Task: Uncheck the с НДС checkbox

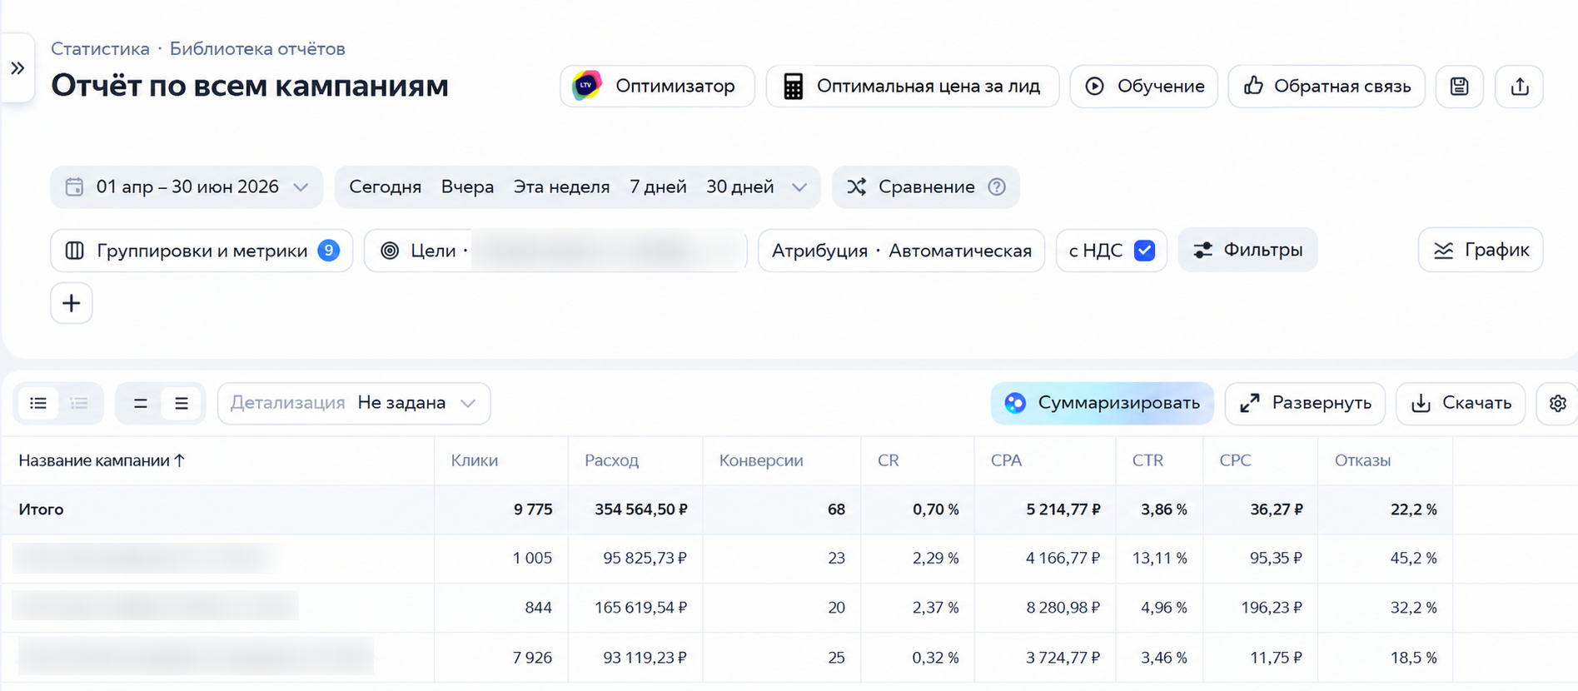Action: (x=1144, y=251)
